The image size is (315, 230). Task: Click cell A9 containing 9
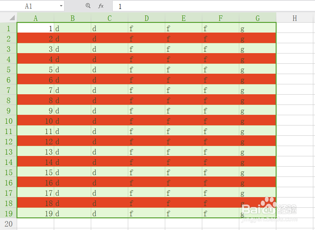click(x=36, y=110)
